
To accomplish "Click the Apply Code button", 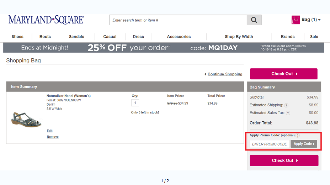I will point(304,144).
